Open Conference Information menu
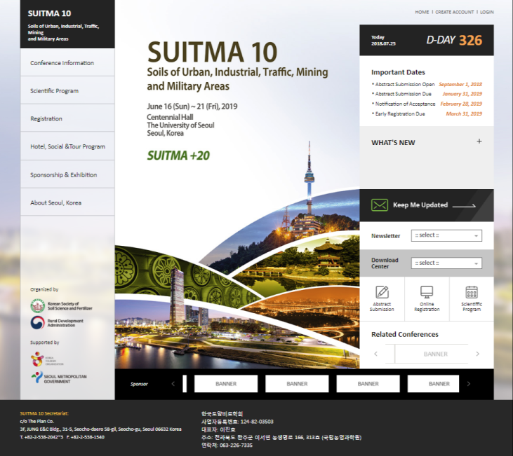 [67, 63]
